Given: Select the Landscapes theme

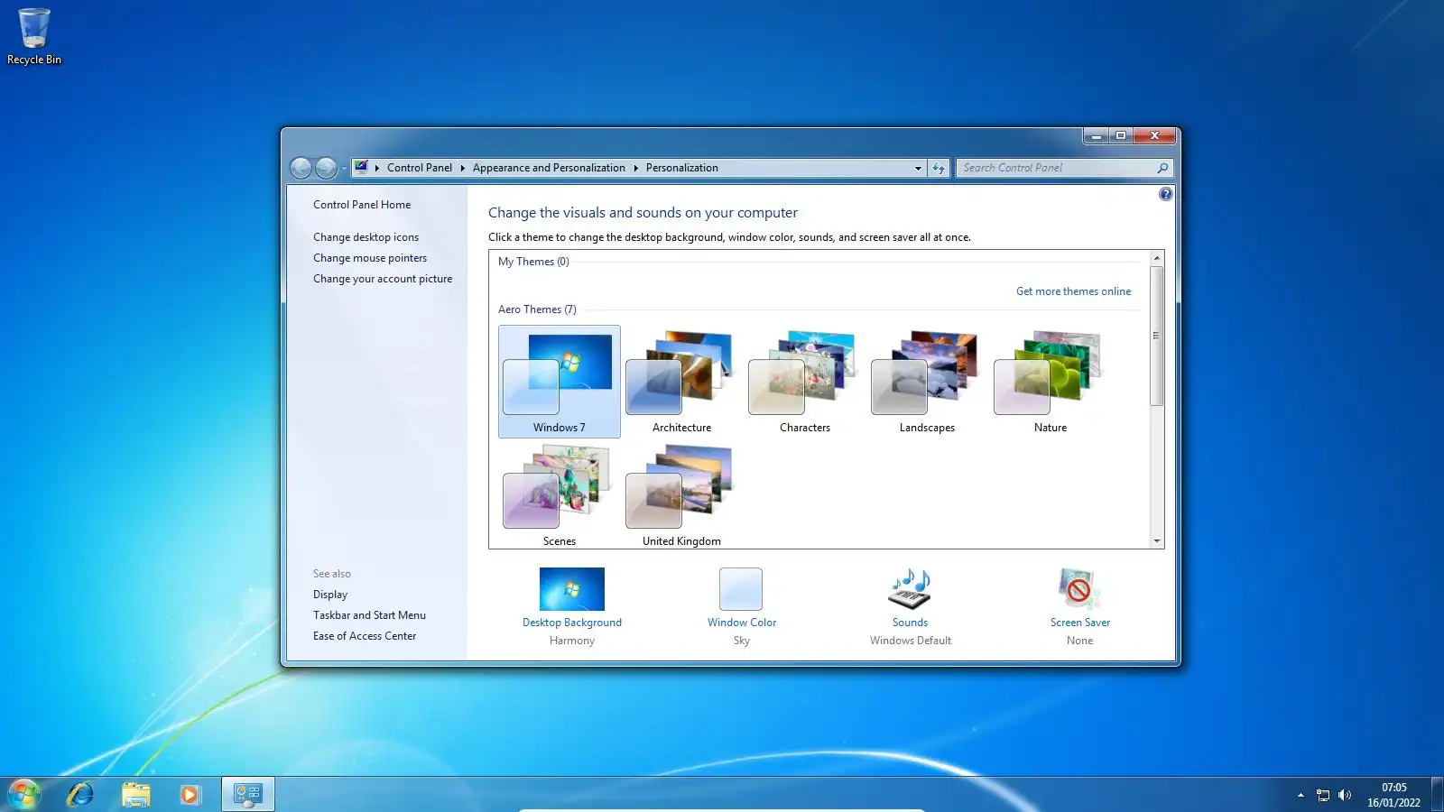Looking at the screenshot, I should pyautogui.click(x=927, y=382).
